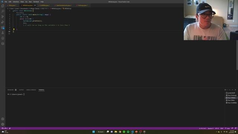Click the System.out.println(i) code line
The image size is (238, 134).
(x=33, y=21)
